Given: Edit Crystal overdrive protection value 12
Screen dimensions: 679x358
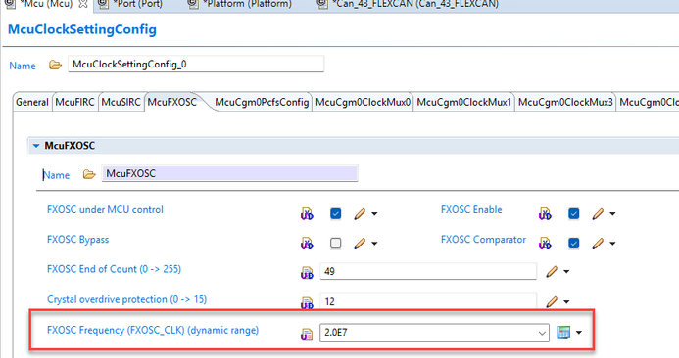Looking at the screenshot, I should [428, 301].
